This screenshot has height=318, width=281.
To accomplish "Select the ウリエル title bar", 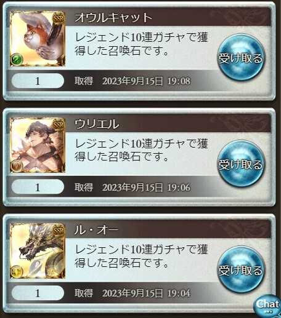I will 168,124.
